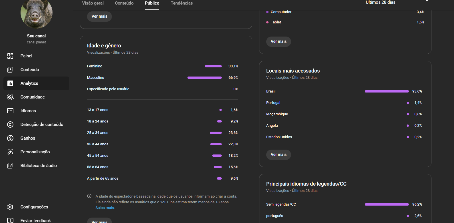Click the Especificado pelo usuário row
The image size is (454, 223).
coord(163,89)
